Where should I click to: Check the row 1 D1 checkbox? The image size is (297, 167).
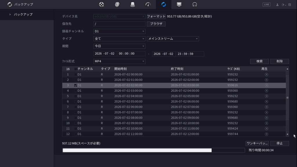tap(76, 75)
